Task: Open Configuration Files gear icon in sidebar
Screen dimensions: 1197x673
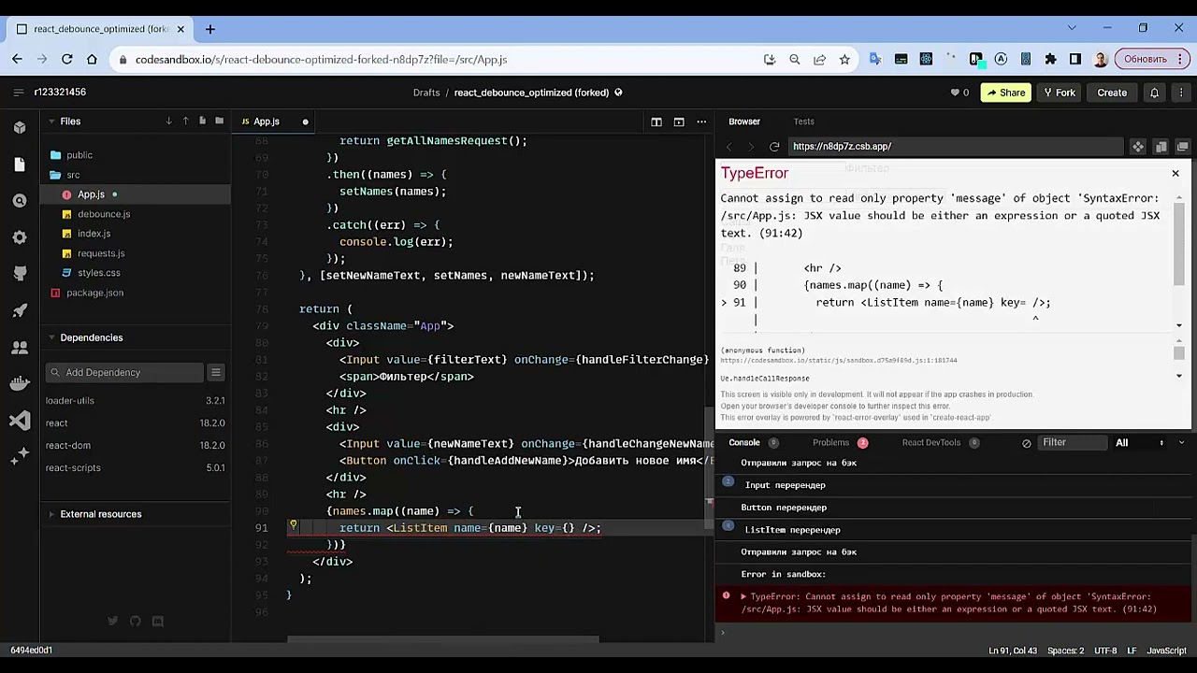Action: coord(20,237)
